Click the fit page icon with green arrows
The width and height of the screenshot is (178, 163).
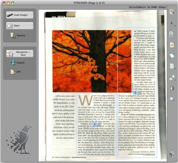(172, 66)
